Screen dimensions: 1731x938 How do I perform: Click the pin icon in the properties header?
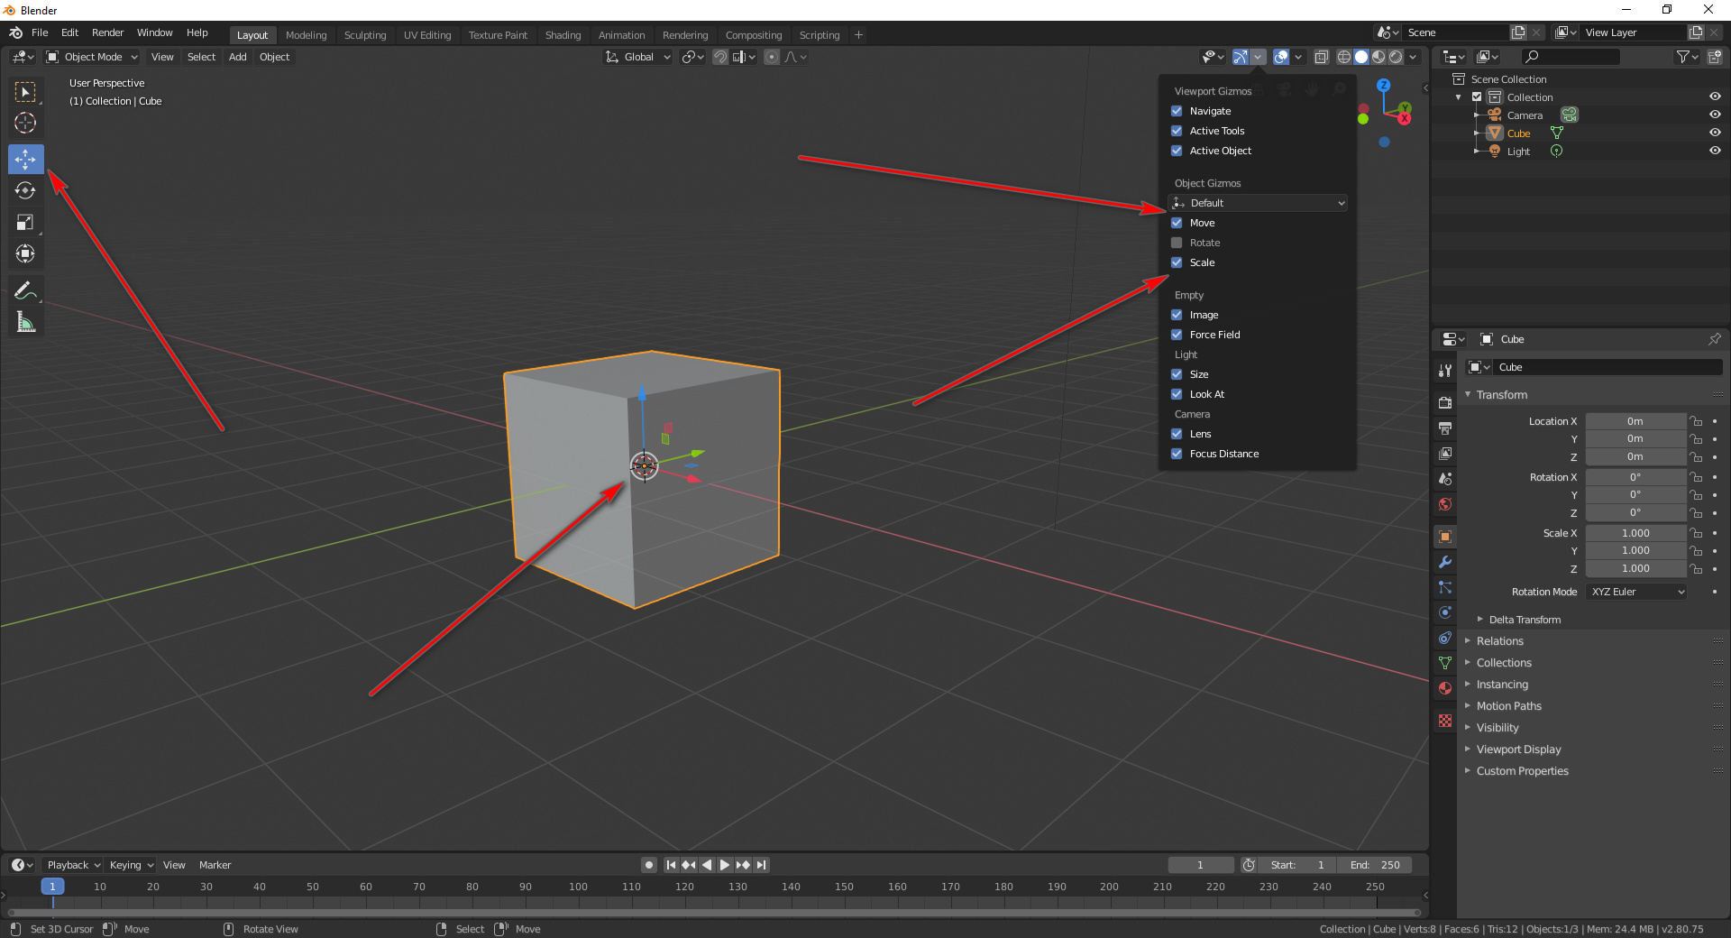1715,339
